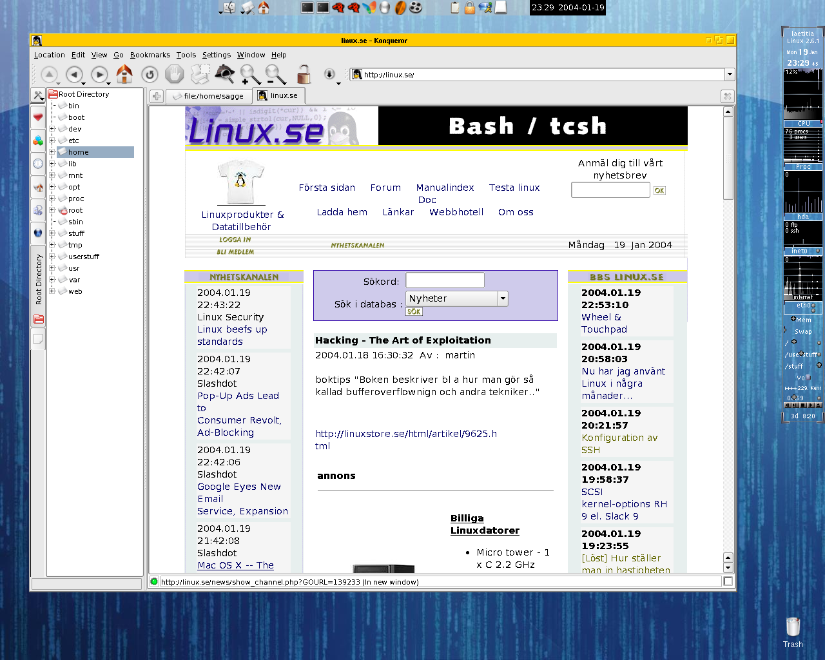Click the home icon in the top panel

pos(263,7)
